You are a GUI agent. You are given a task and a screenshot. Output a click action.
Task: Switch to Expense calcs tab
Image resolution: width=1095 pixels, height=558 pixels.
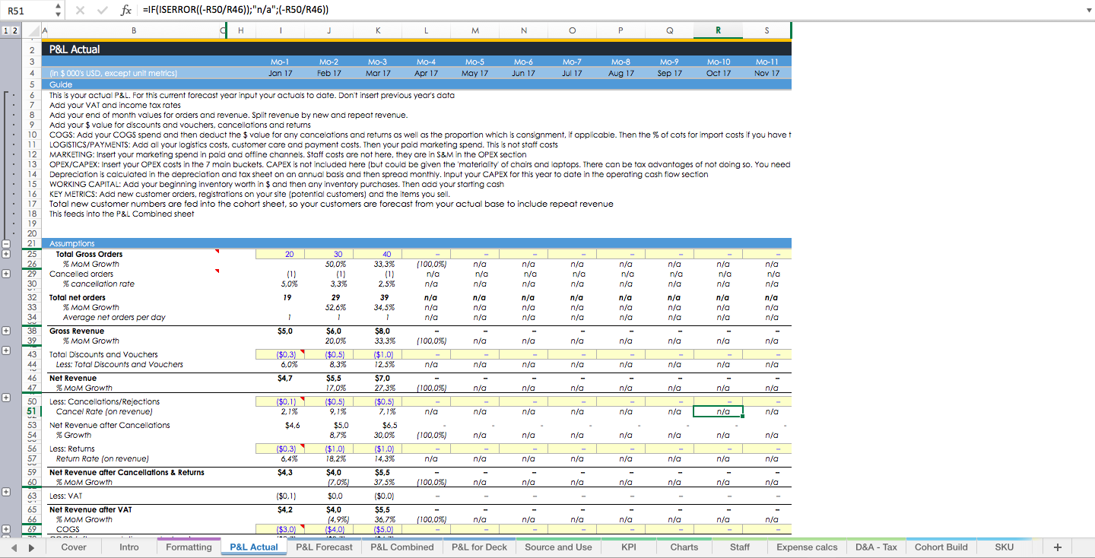[x=807, y=547]
